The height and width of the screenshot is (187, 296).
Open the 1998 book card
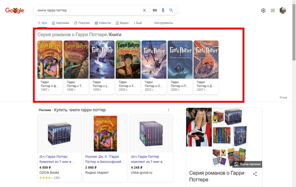[x=76, y=67]
